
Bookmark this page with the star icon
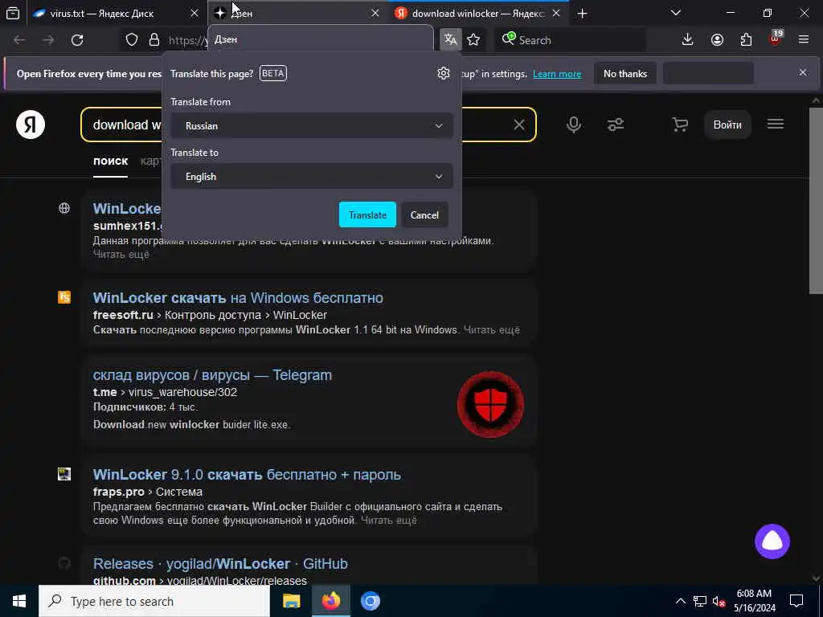[x=473, y=40]
